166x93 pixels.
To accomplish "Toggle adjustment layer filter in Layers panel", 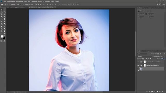I will pyautogui.click(x=154, y=54).
